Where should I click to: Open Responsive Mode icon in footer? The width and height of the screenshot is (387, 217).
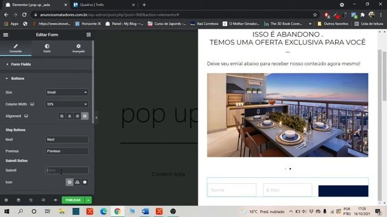pyautogui.click(x=43, y=200)
